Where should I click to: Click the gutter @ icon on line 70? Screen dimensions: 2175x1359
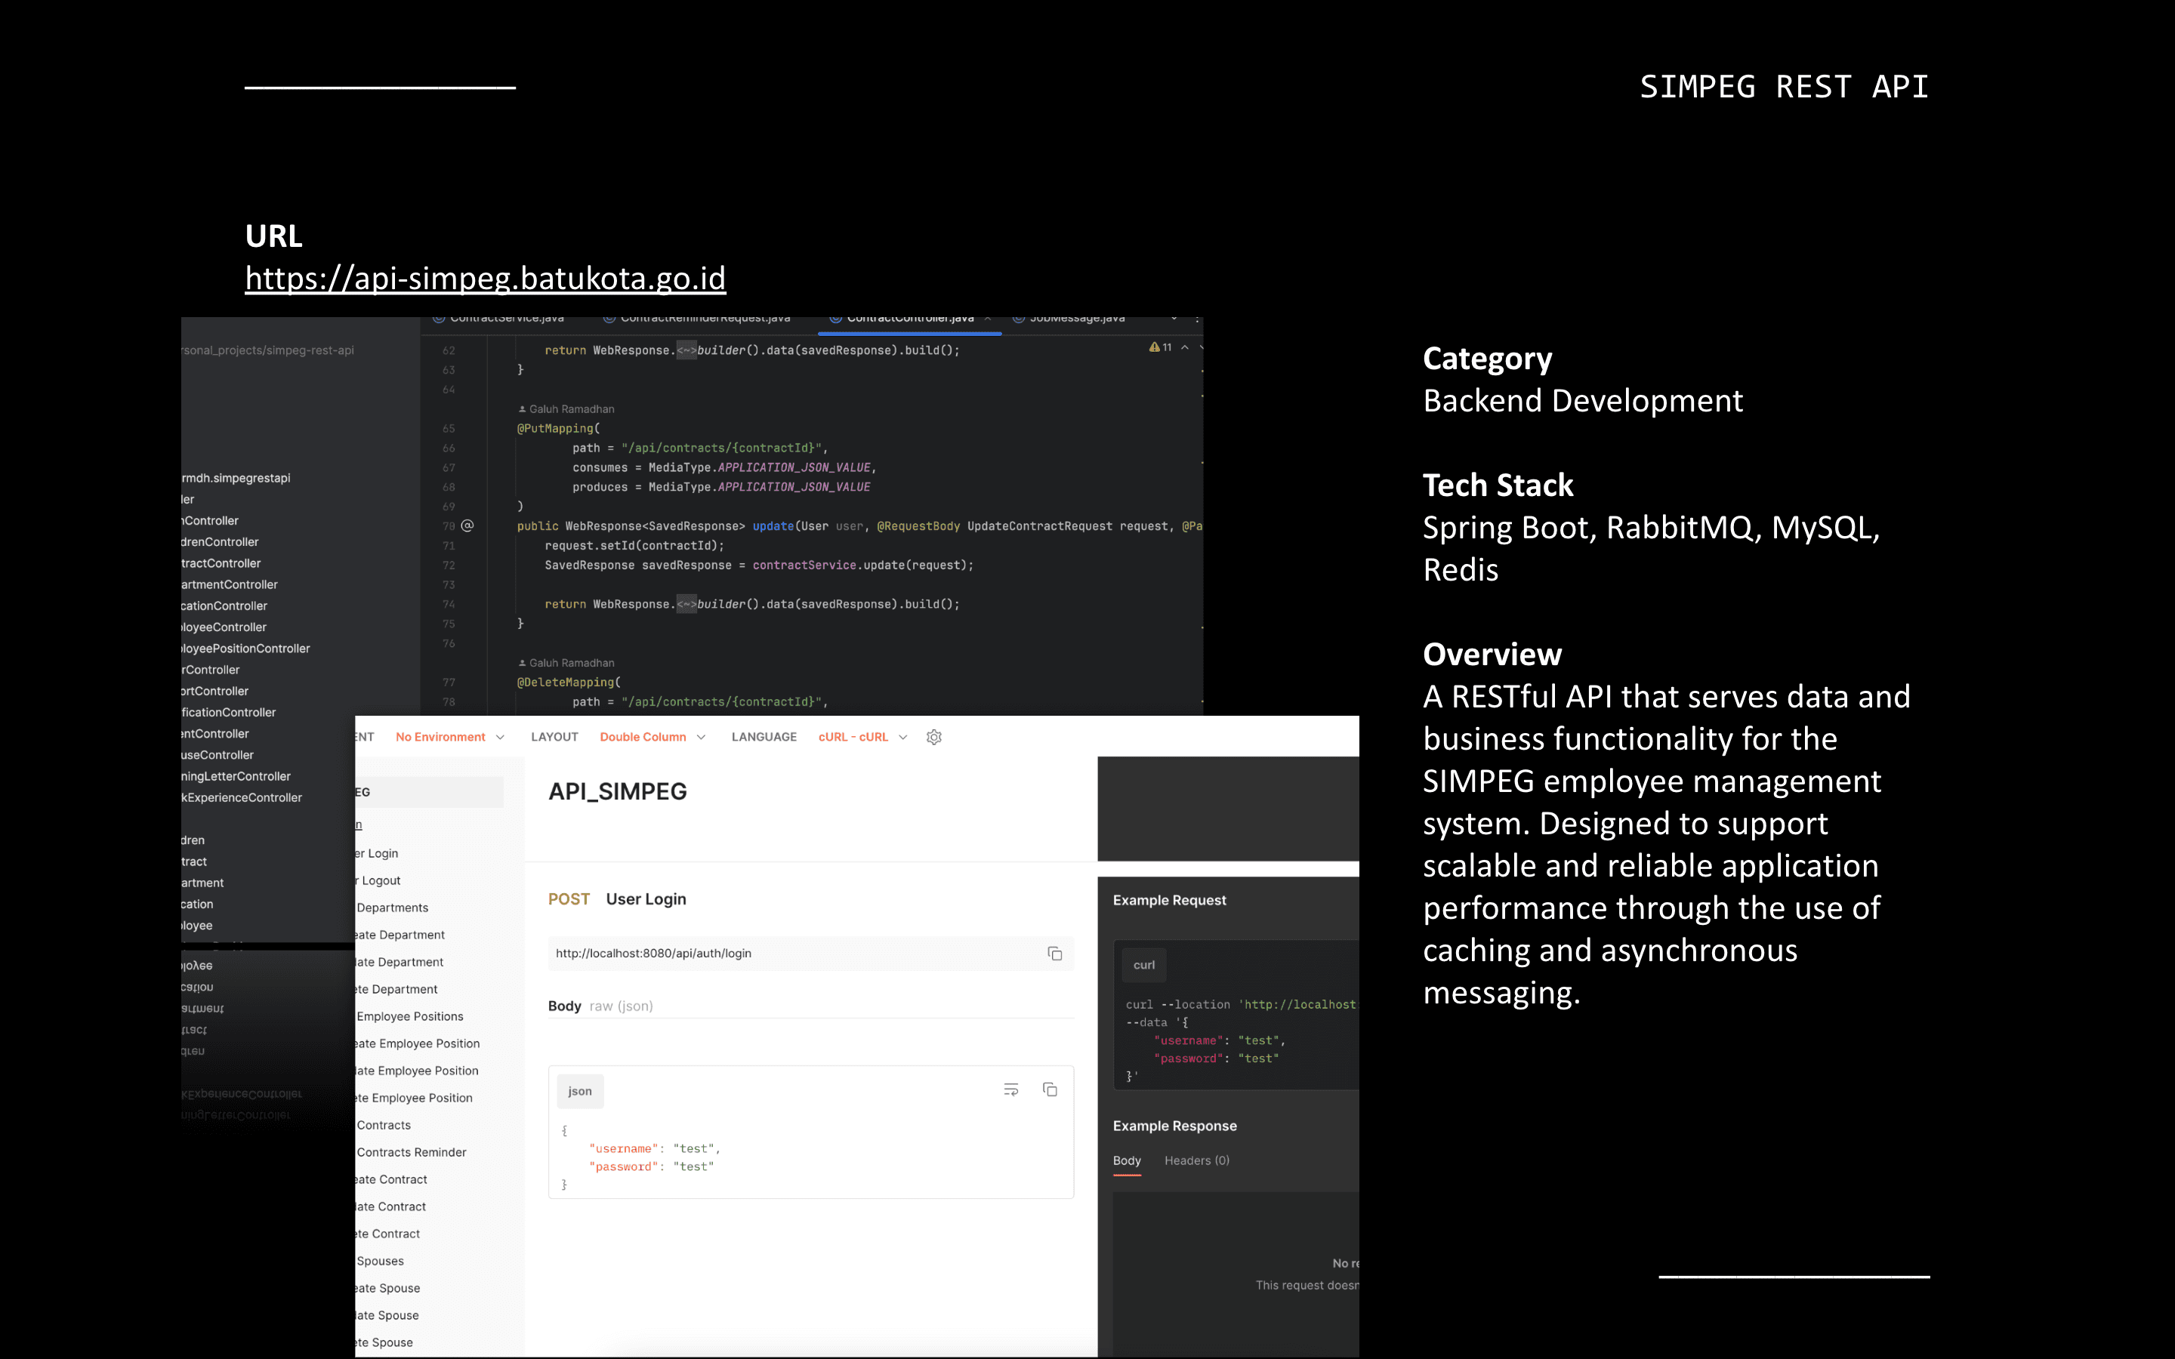click(x=467, y=525)
